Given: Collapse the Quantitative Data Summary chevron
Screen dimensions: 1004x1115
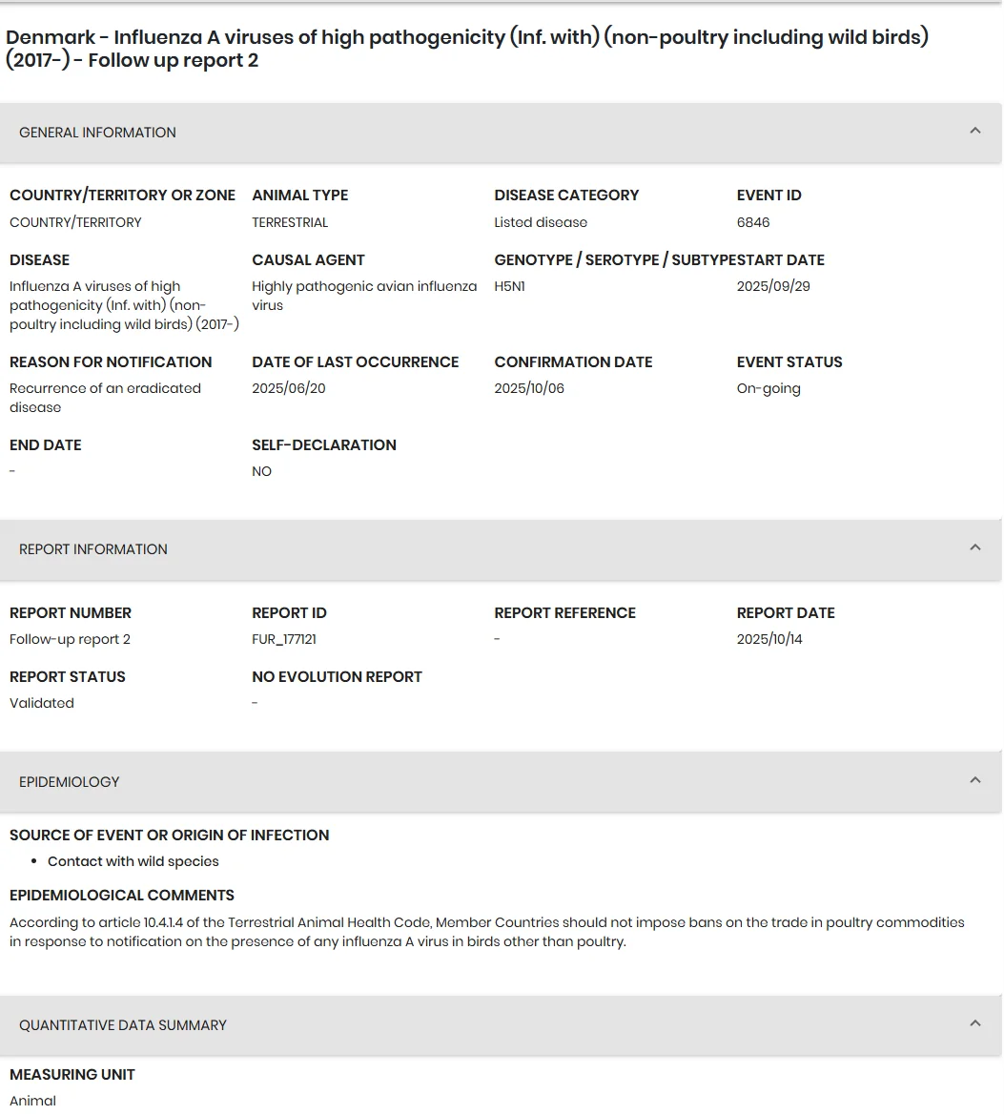Looking at the screenshot, I should click(x=974, y=1023).
